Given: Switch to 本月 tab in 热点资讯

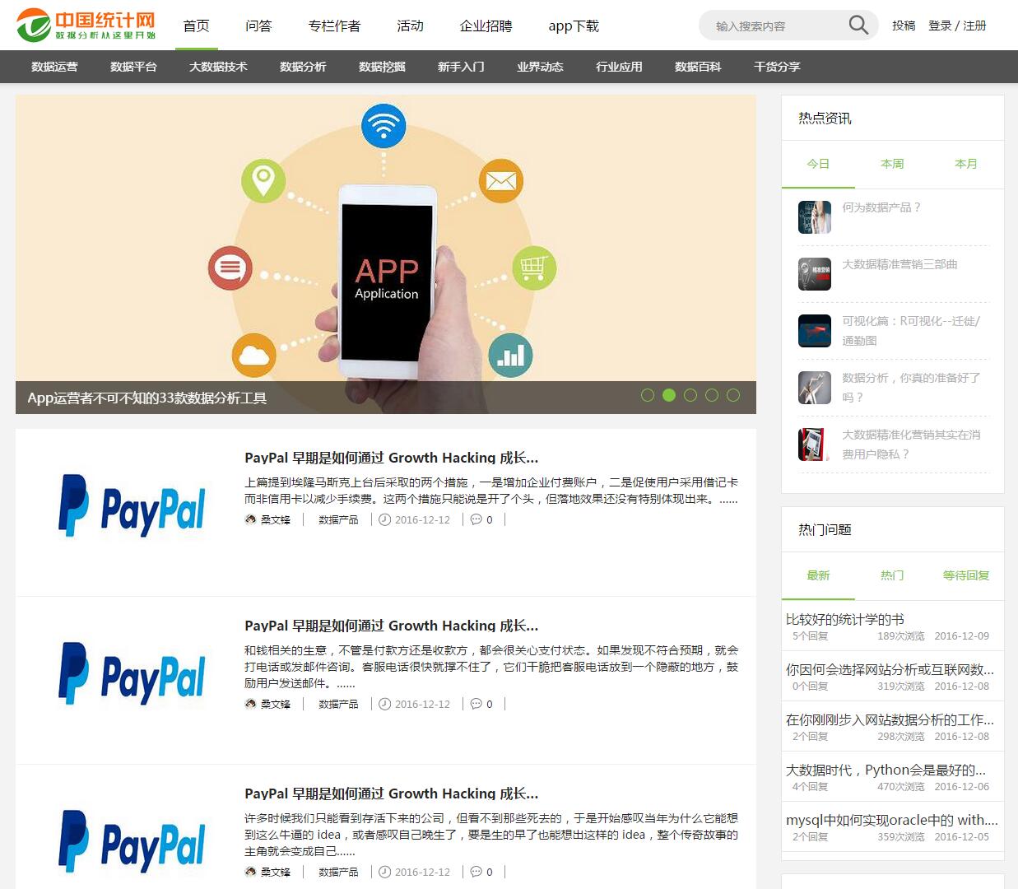Looking at the screenshot, I should [966, 164].
